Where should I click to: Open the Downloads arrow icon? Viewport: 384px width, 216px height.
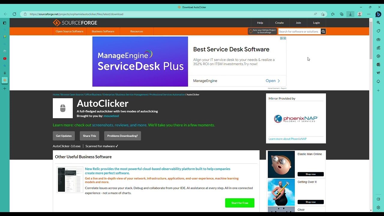pos(350,14)
